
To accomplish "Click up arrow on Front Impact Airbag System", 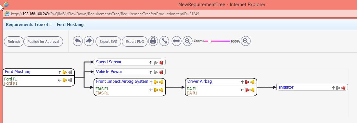I will pos(151,82).
